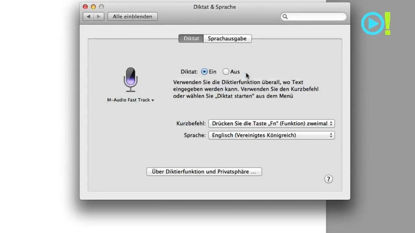Viewport: 415px width, 233px height.
Task: Select the Diktat tab
Action: click(x=191, y=39)
